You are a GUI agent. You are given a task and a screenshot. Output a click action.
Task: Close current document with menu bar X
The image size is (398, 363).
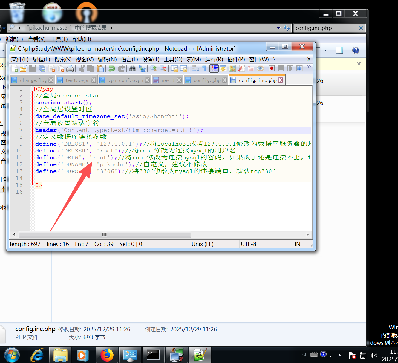tap(309, 60)
